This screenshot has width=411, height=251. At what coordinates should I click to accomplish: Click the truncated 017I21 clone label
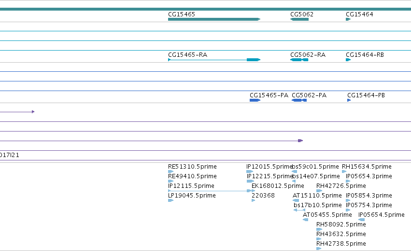(x=10, y=155)
